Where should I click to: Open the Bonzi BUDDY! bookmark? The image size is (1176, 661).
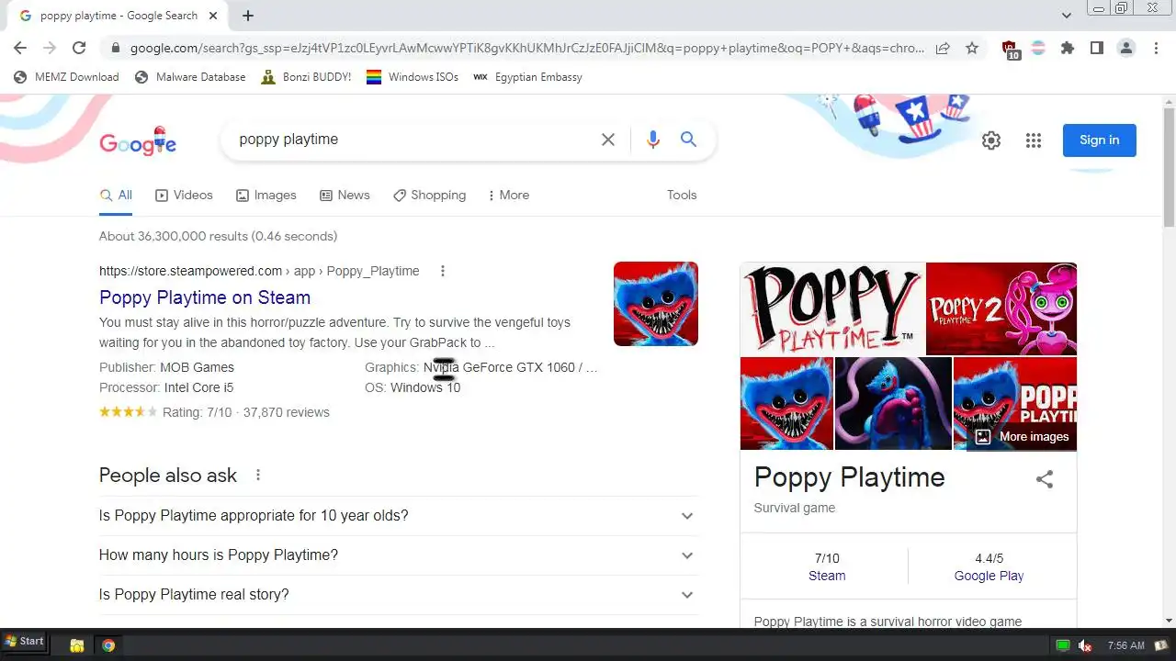click(306, 77)
